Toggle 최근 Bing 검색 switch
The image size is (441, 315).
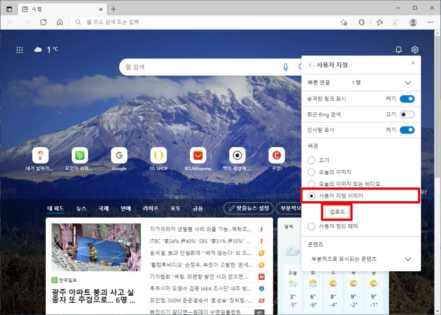(x=407, y=115)
